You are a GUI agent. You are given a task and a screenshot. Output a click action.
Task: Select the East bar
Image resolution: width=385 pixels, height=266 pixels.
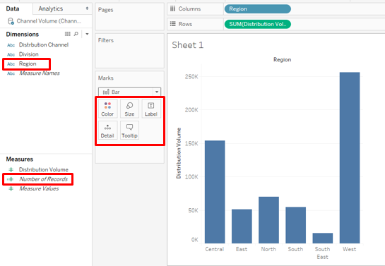[x=242, y=226]
